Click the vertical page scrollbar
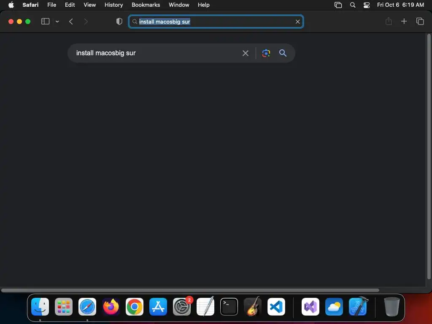Screen dimensions: 432x324 click(x=429, y=157)
